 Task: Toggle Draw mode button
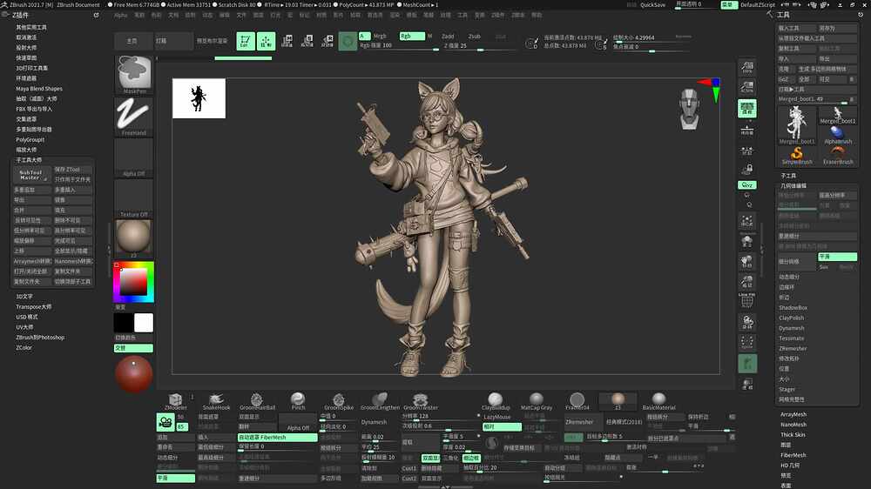coord(266,41)
